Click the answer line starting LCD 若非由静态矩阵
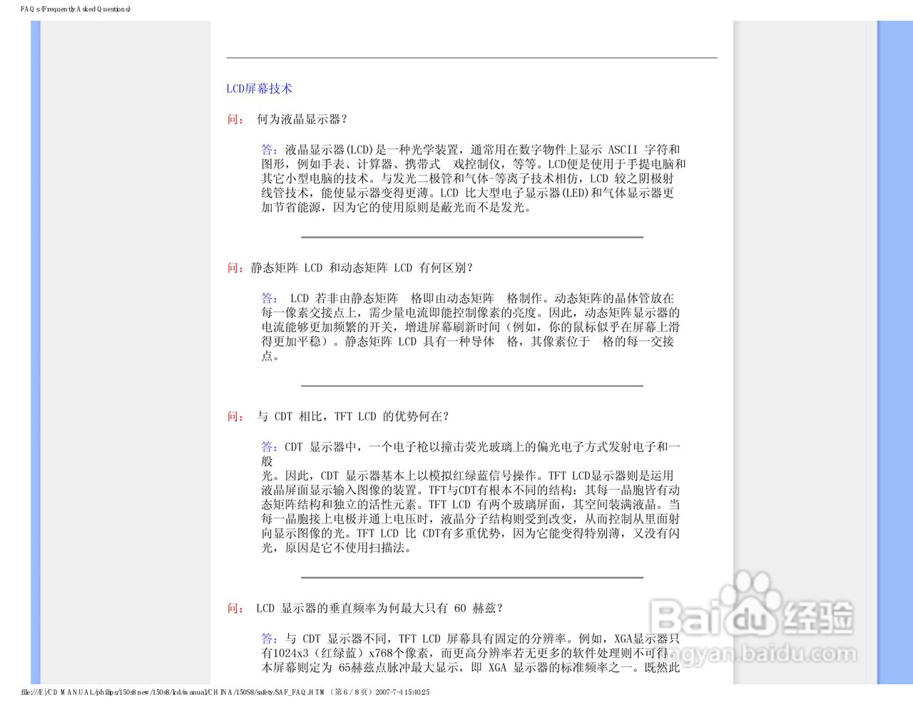Image resolution: width=913 pixels, height=705 pixels. [x=468, y=298]
